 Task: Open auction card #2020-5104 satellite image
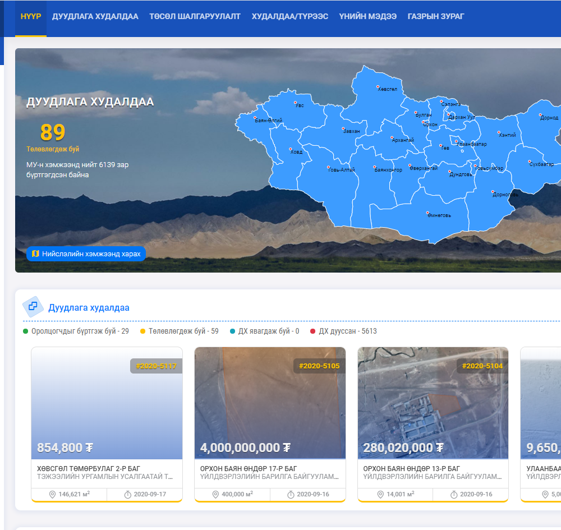[433, 403]
